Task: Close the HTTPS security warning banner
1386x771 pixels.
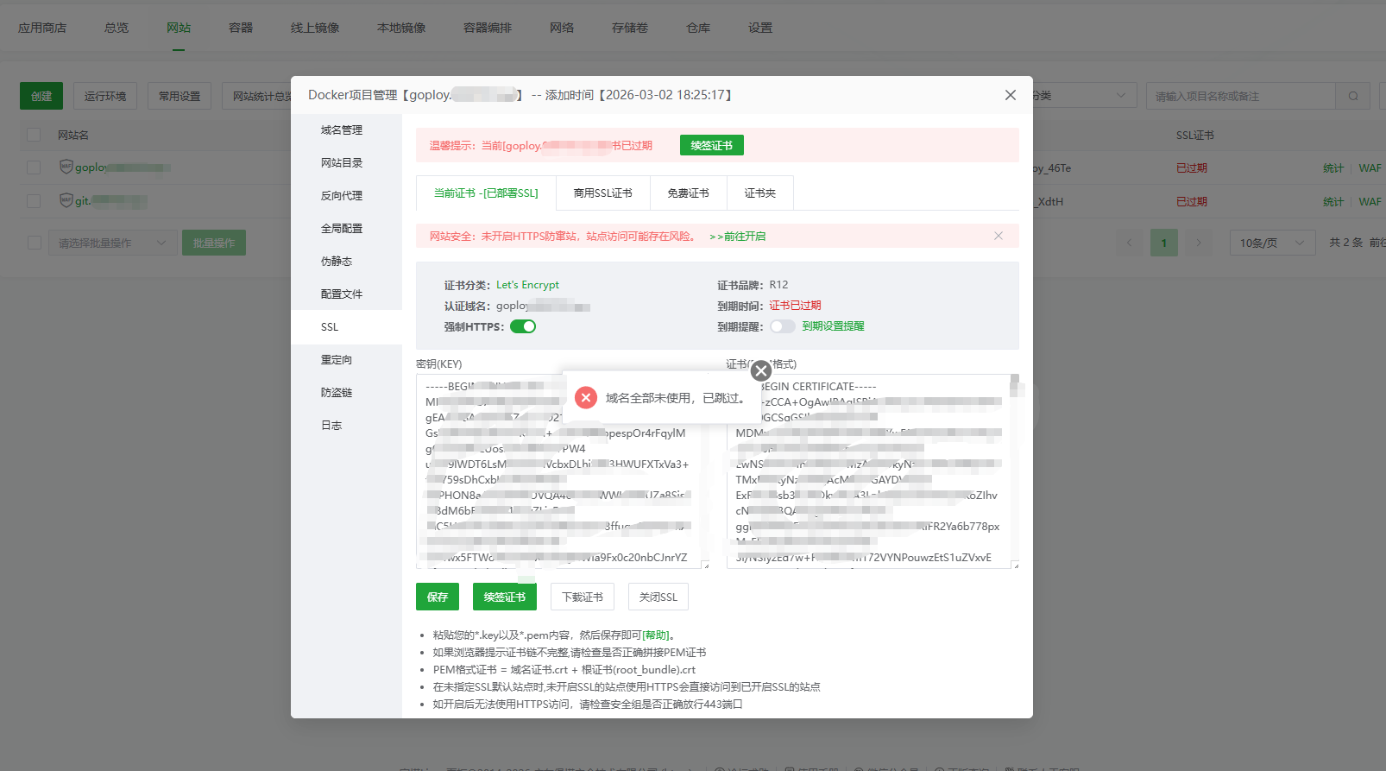Action: pyautogui.click(x=999, y=236)
